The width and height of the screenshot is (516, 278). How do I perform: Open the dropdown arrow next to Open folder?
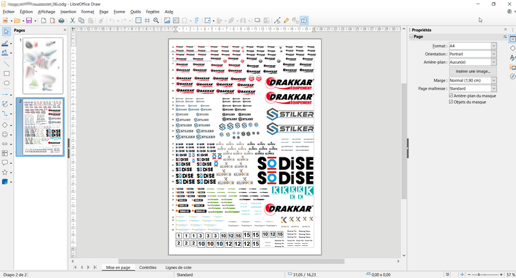(x=23, y=21)
